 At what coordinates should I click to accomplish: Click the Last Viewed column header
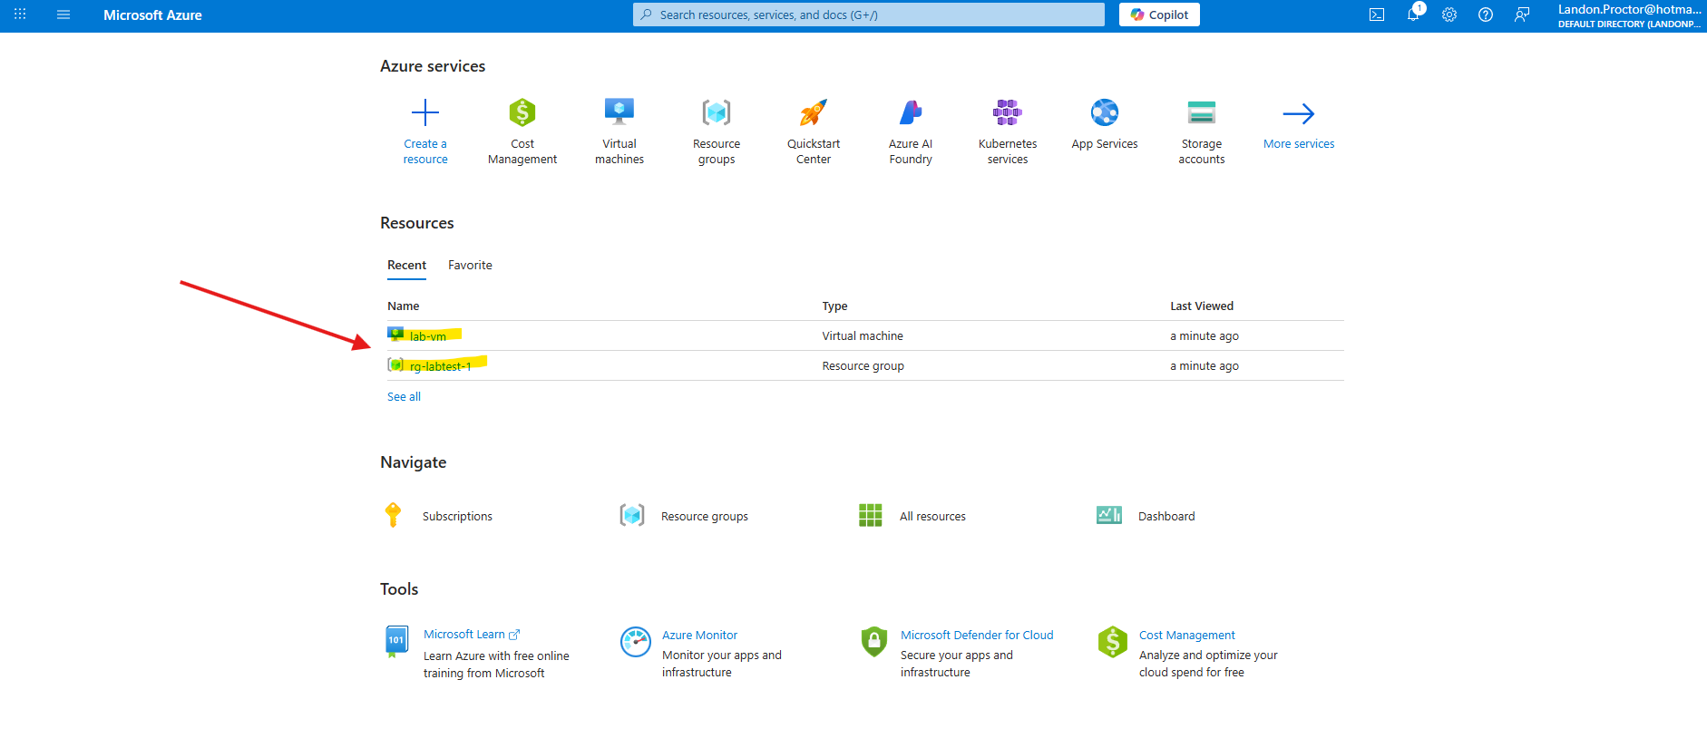pos(1202,306)
